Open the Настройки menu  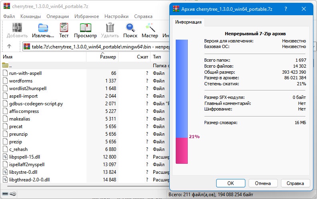click(x=116, y=16)
